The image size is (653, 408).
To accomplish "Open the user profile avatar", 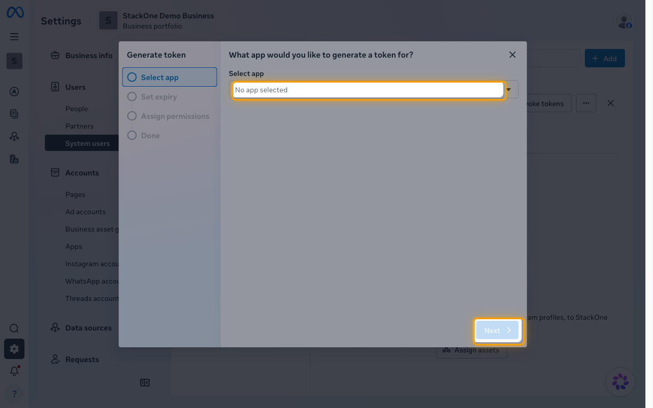I will pos(624,21).
